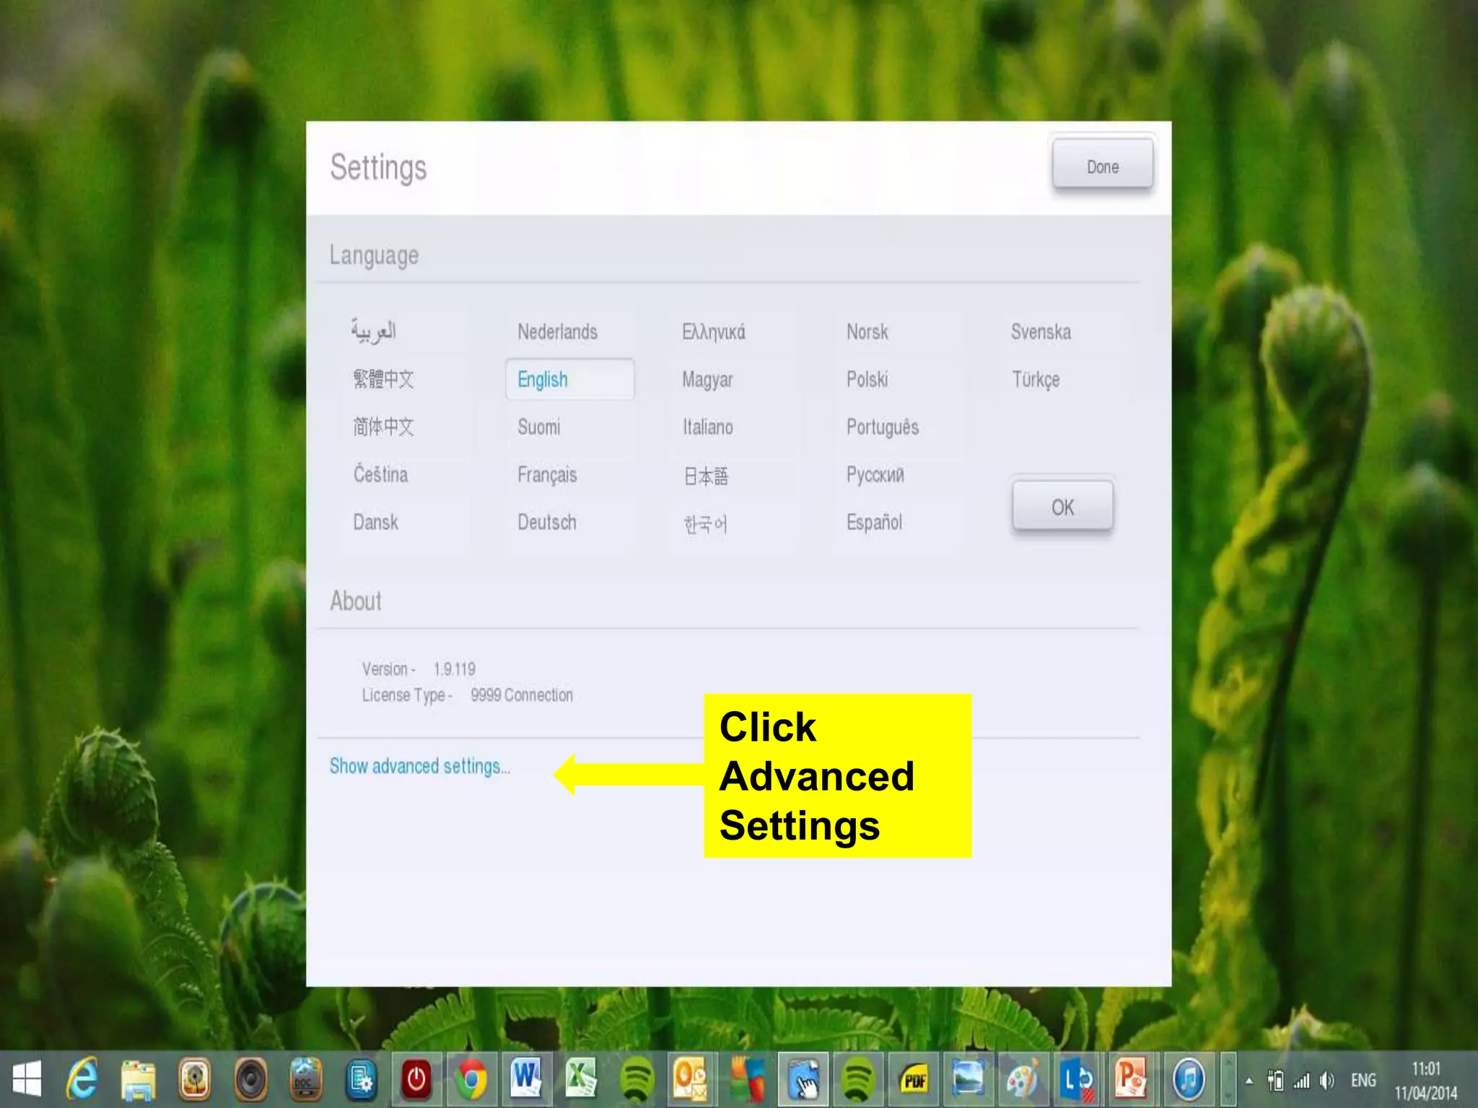Open Spotify icon next to Excel
Screen dimensions: 1478x1108
click(637, 1080)
